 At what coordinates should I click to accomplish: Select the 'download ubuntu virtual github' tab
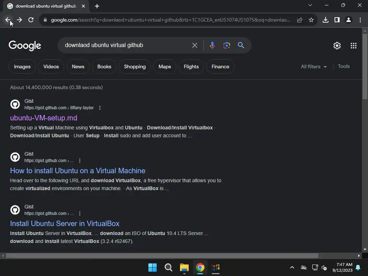[x=46, y=6]
